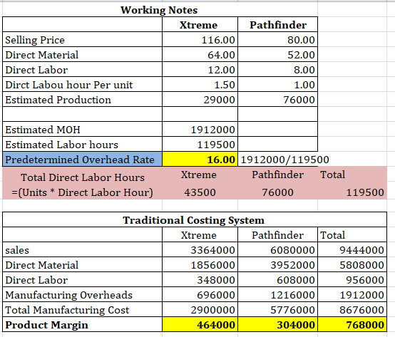Select Pathfinder selling price 80.00
395x337 pixels.
[277, 40]
